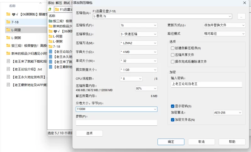Click file icon of 【老王论坛介 in 7-Zip list
251x152 pixels.
click(51, 51)
